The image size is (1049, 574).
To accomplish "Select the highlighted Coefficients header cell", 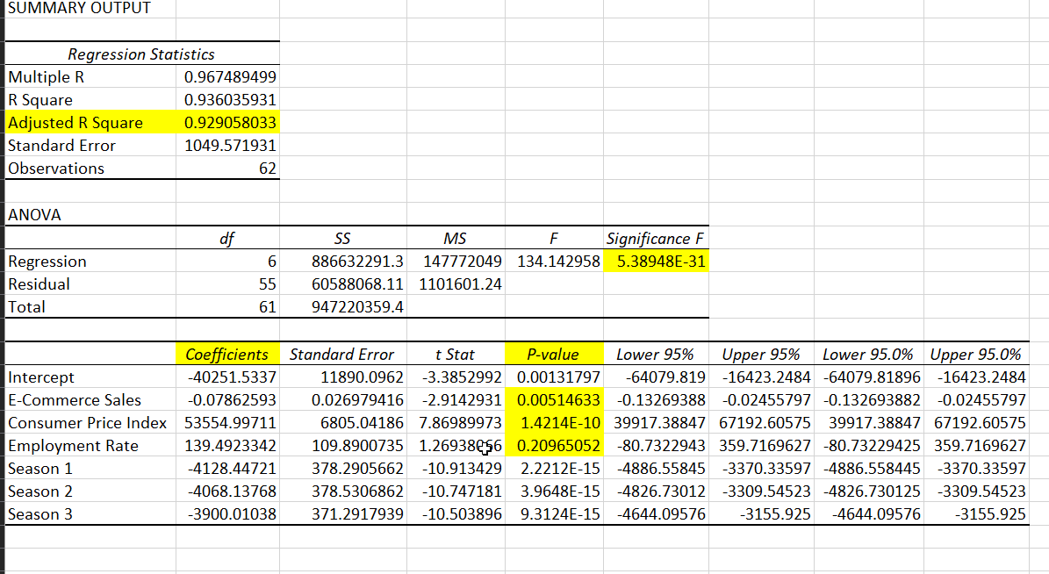I will [x=228, y=353].
